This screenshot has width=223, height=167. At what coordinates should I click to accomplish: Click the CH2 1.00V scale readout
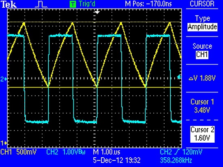pyautogui.click(x=66, y=152)
